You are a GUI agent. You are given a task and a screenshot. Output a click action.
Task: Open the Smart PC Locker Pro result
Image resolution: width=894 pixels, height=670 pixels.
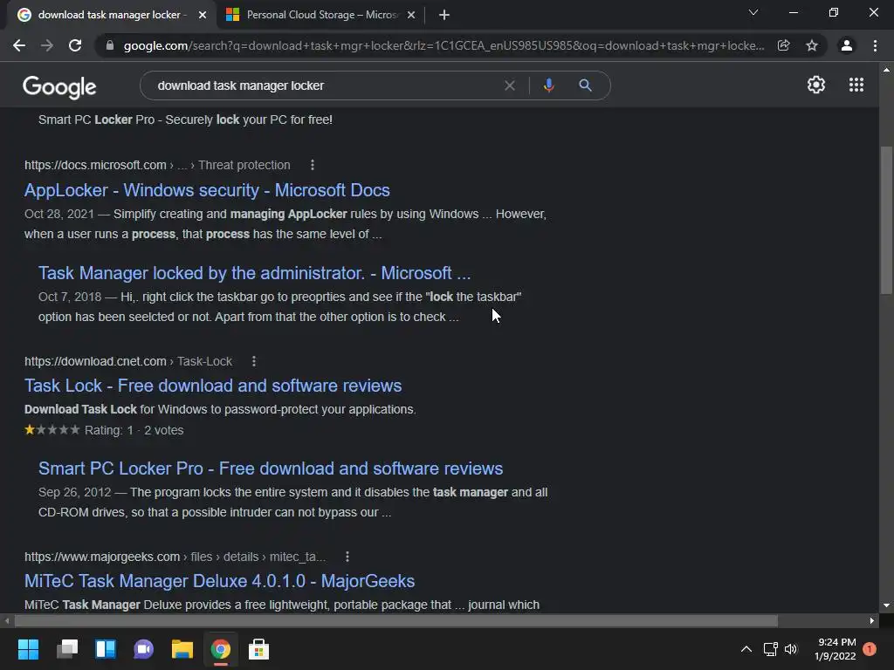click(271, 468)
